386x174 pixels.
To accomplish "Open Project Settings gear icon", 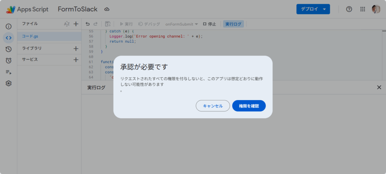I will click(9, 83).
